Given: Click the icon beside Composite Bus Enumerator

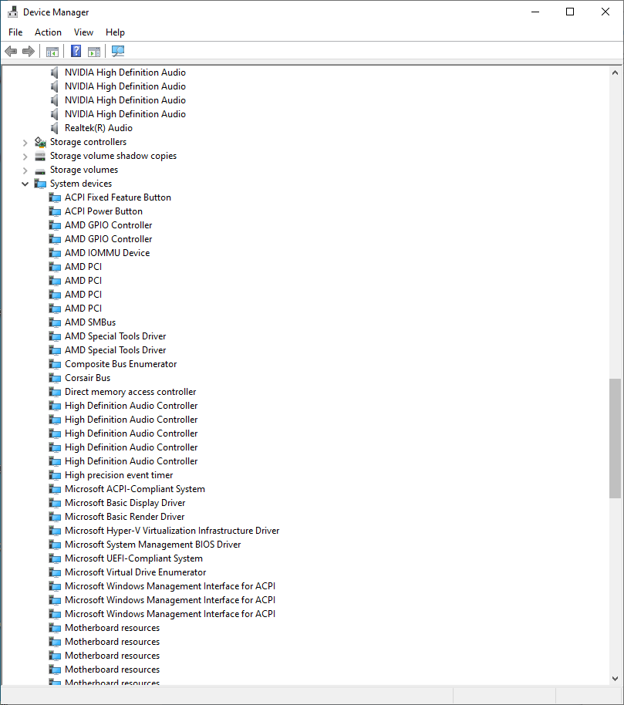Looking at the screenshot, I should (x=55, y=364).
